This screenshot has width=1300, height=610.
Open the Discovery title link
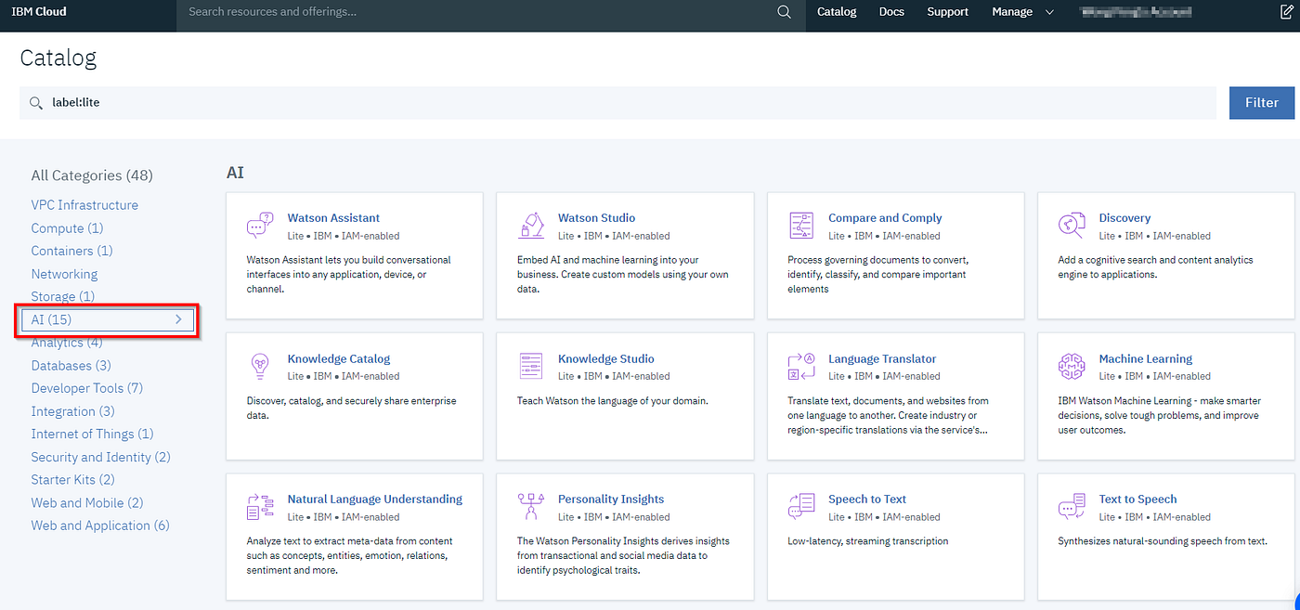[x=1124, y=218]
